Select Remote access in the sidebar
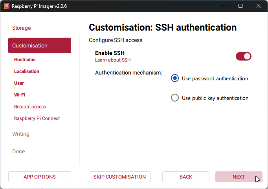The height and width of the screenshot is (189, 268). [x=30, y=107]
